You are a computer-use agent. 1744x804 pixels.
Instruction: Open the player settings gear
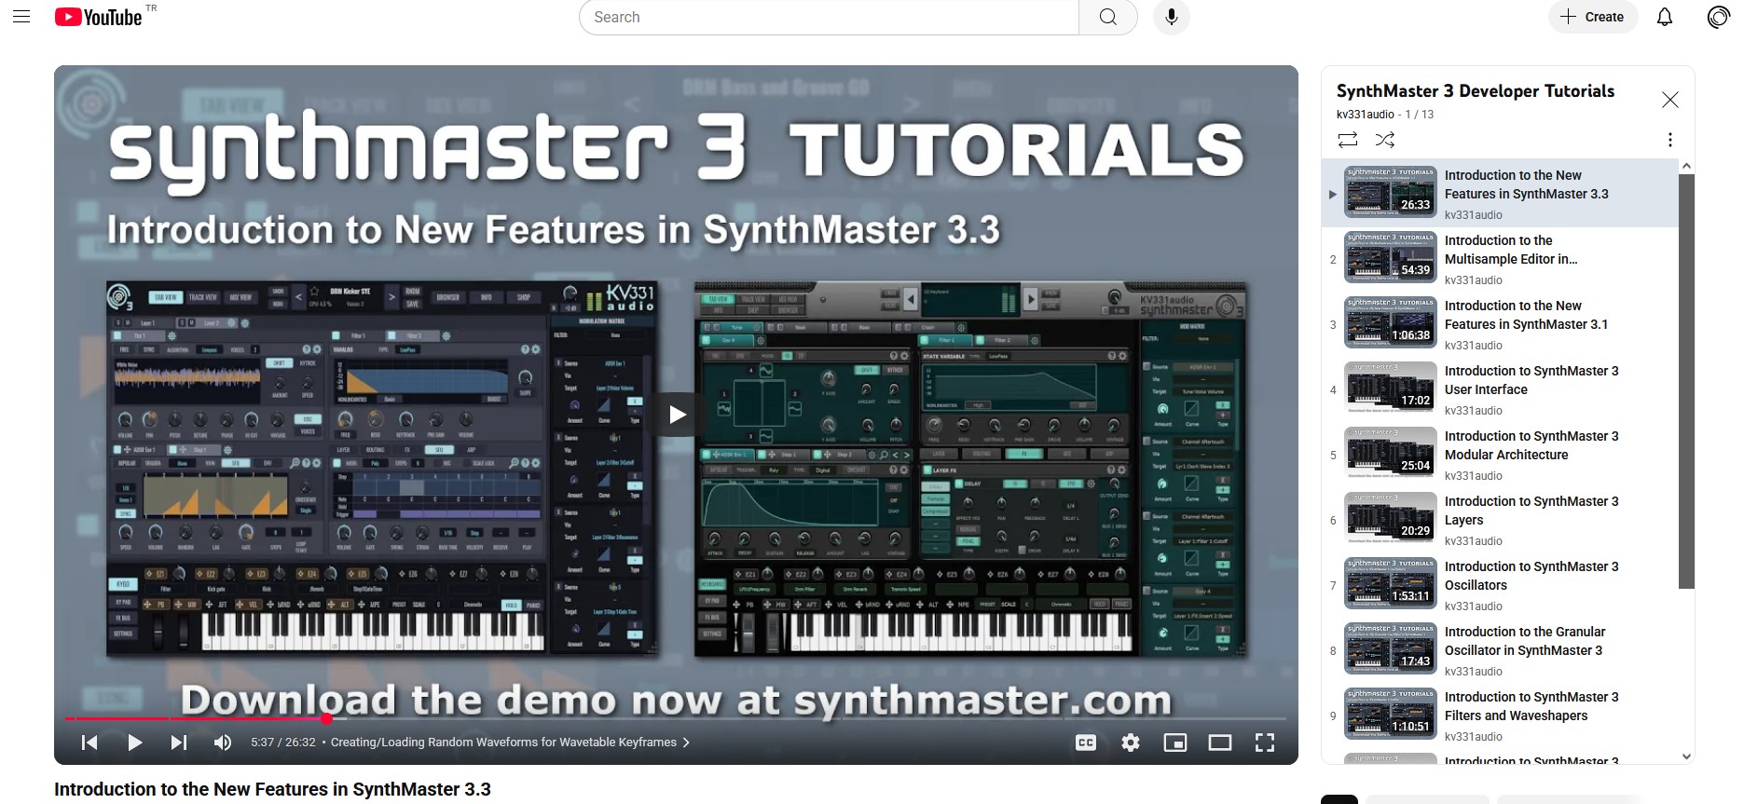coord(1131,743)
